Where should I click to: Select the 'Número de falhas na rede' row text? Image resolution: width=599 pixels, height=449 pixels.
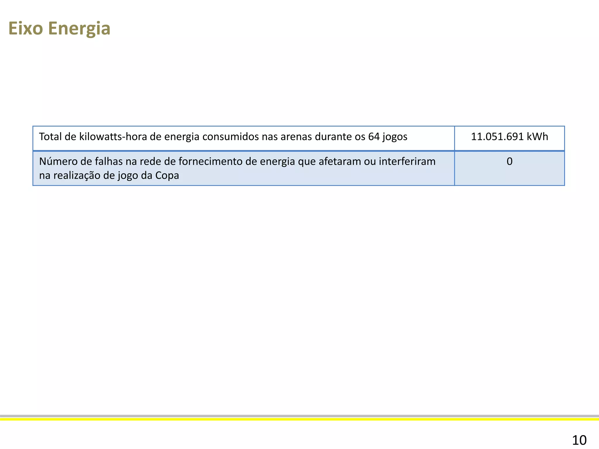(x=237, y=168)
